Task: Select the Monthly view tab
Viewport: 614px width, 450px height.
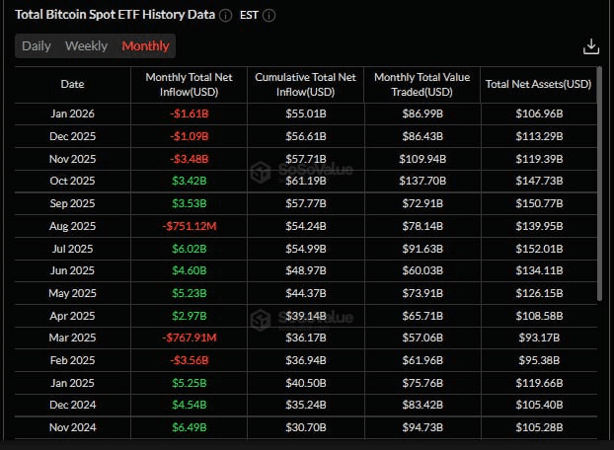Action: pos(145,46)
